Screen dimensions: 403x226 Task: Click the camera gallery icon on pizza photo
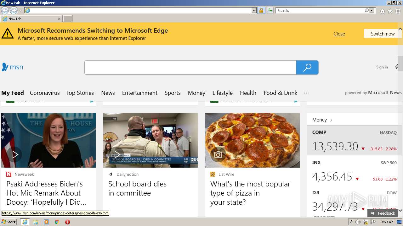[218, 154]
